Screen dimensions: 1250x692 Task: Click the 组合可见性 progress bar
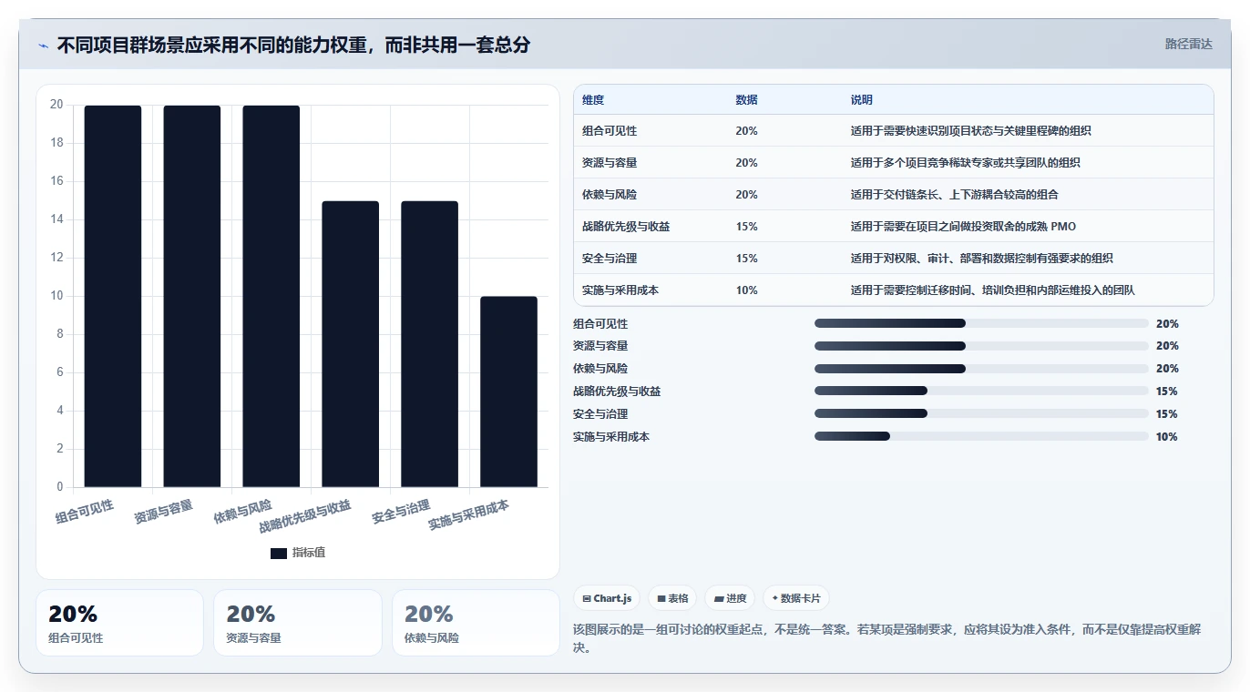click(981, 323)
